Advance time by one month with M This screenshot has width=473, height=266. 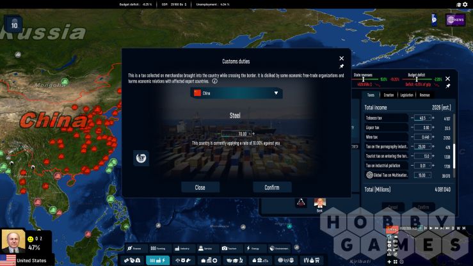[x=463, y=228]
